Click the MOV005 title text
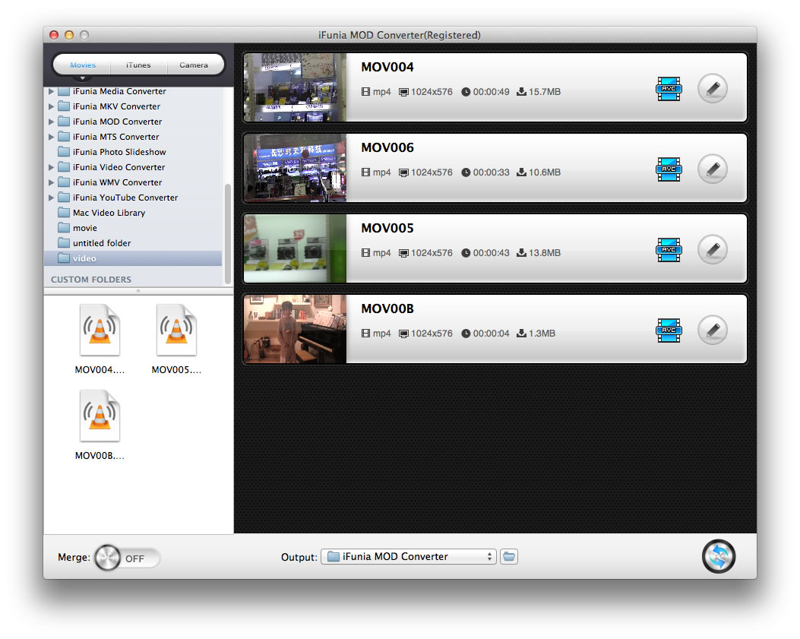800x639 pixels. click(x=387, y=229)
